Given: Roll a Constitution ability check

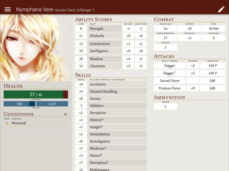Looking at the screenshot, I should click(x=105, y=44).
